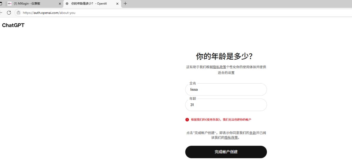Screen dimensions: 352x168
Task: Open the terms link in the agreement text
Action: click(x=253, y=133)
